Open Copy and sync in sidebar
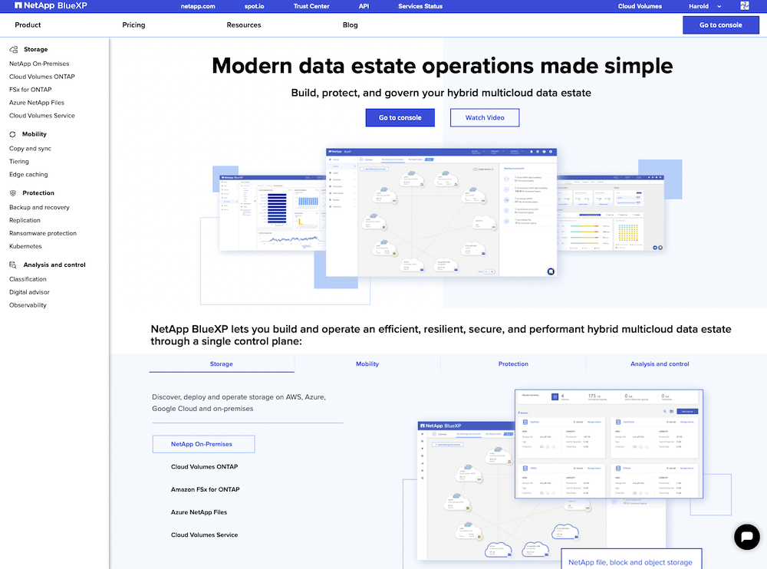Screen dimensions: 767x569 pyautogui.click(x=31, y=149)
